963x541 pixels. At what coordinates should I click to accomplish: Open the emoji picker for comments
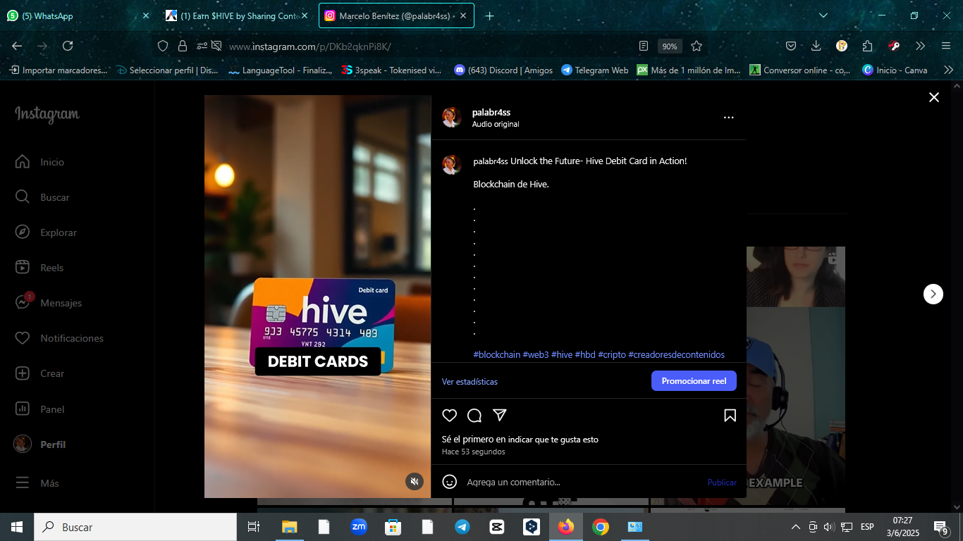pyautogui.click(x=449, y=482)
